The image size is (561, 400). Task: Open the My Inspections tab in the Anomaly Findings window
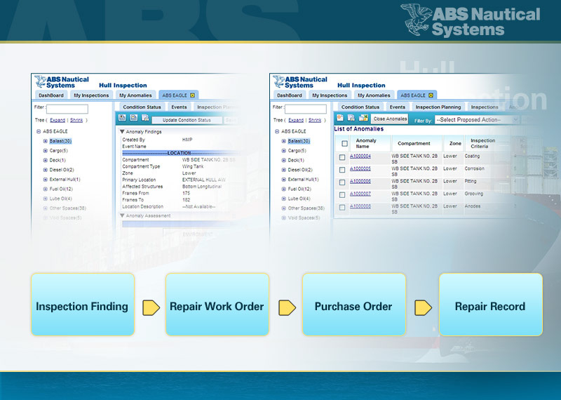coord(91,95)
